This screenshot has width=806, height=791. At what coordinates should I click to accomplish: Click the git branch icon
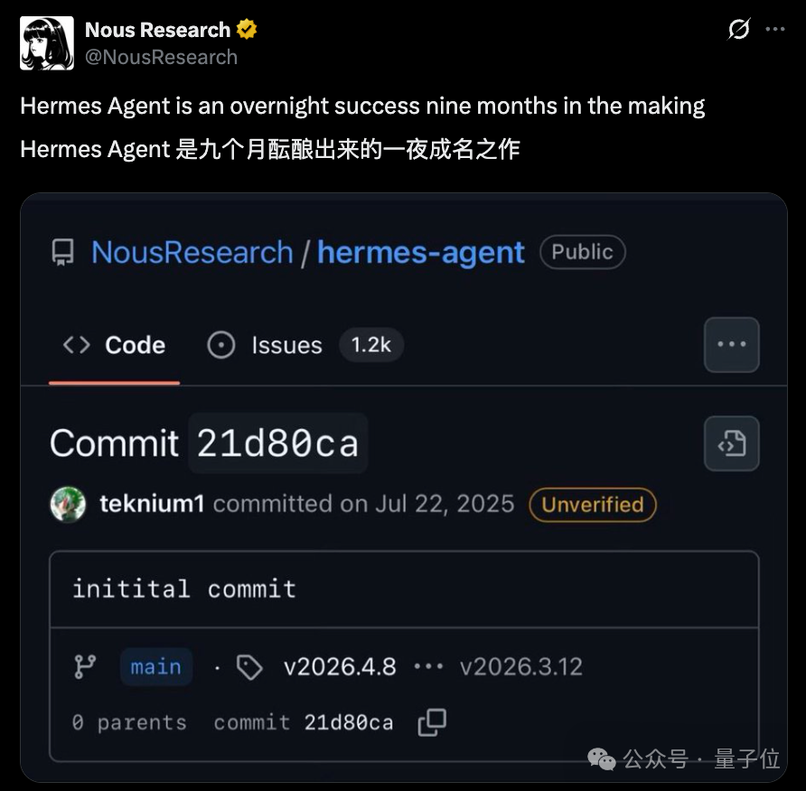[85, 666]
